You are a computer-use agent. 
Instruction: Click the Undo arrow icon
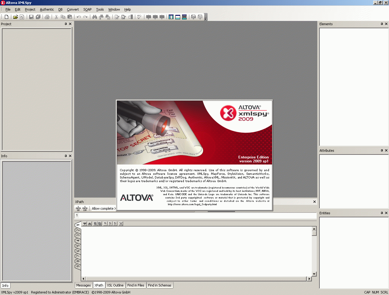(x=79, y=17)
